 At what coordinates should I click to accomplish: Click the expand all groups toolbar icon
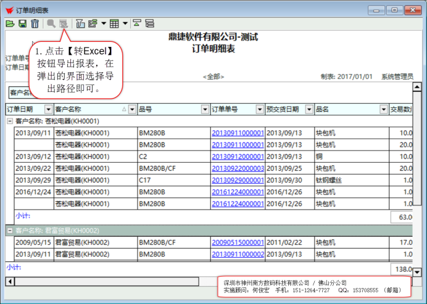[150, 23]
